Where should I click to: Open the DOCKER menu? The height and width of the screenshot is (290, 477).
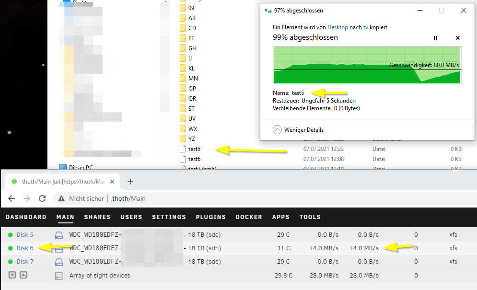click(249, 217)
